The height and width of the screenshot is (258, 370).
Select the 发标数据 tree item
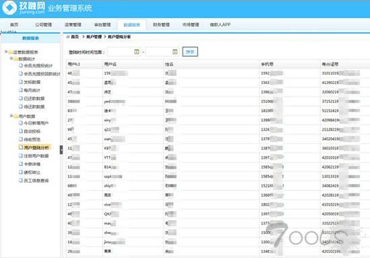coord(32,82)
